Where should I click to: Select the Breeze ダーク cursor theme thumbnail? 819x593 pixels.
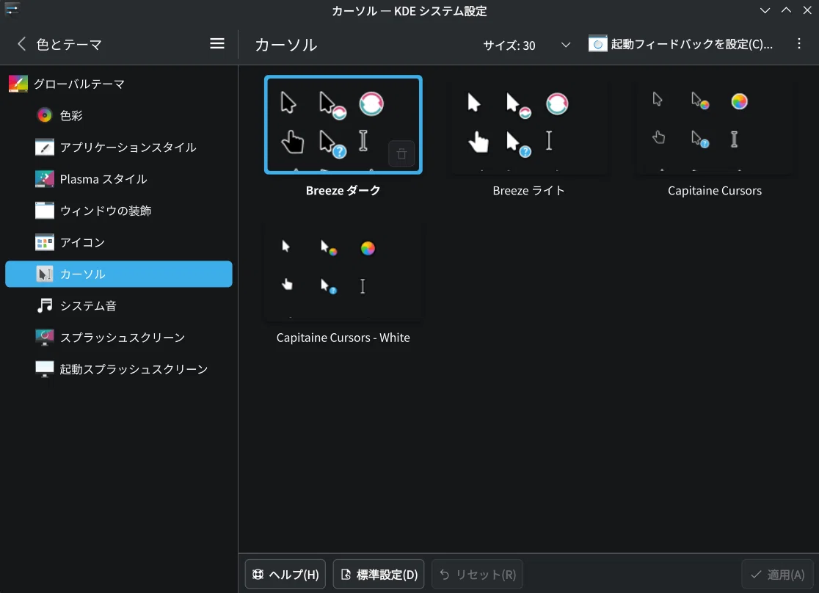point(343,124)
